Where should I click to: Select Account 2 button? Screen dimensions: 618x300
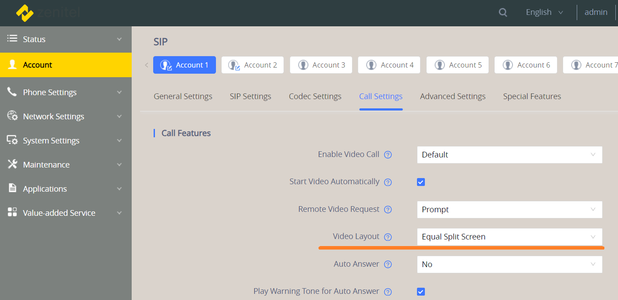coord(252,65)
